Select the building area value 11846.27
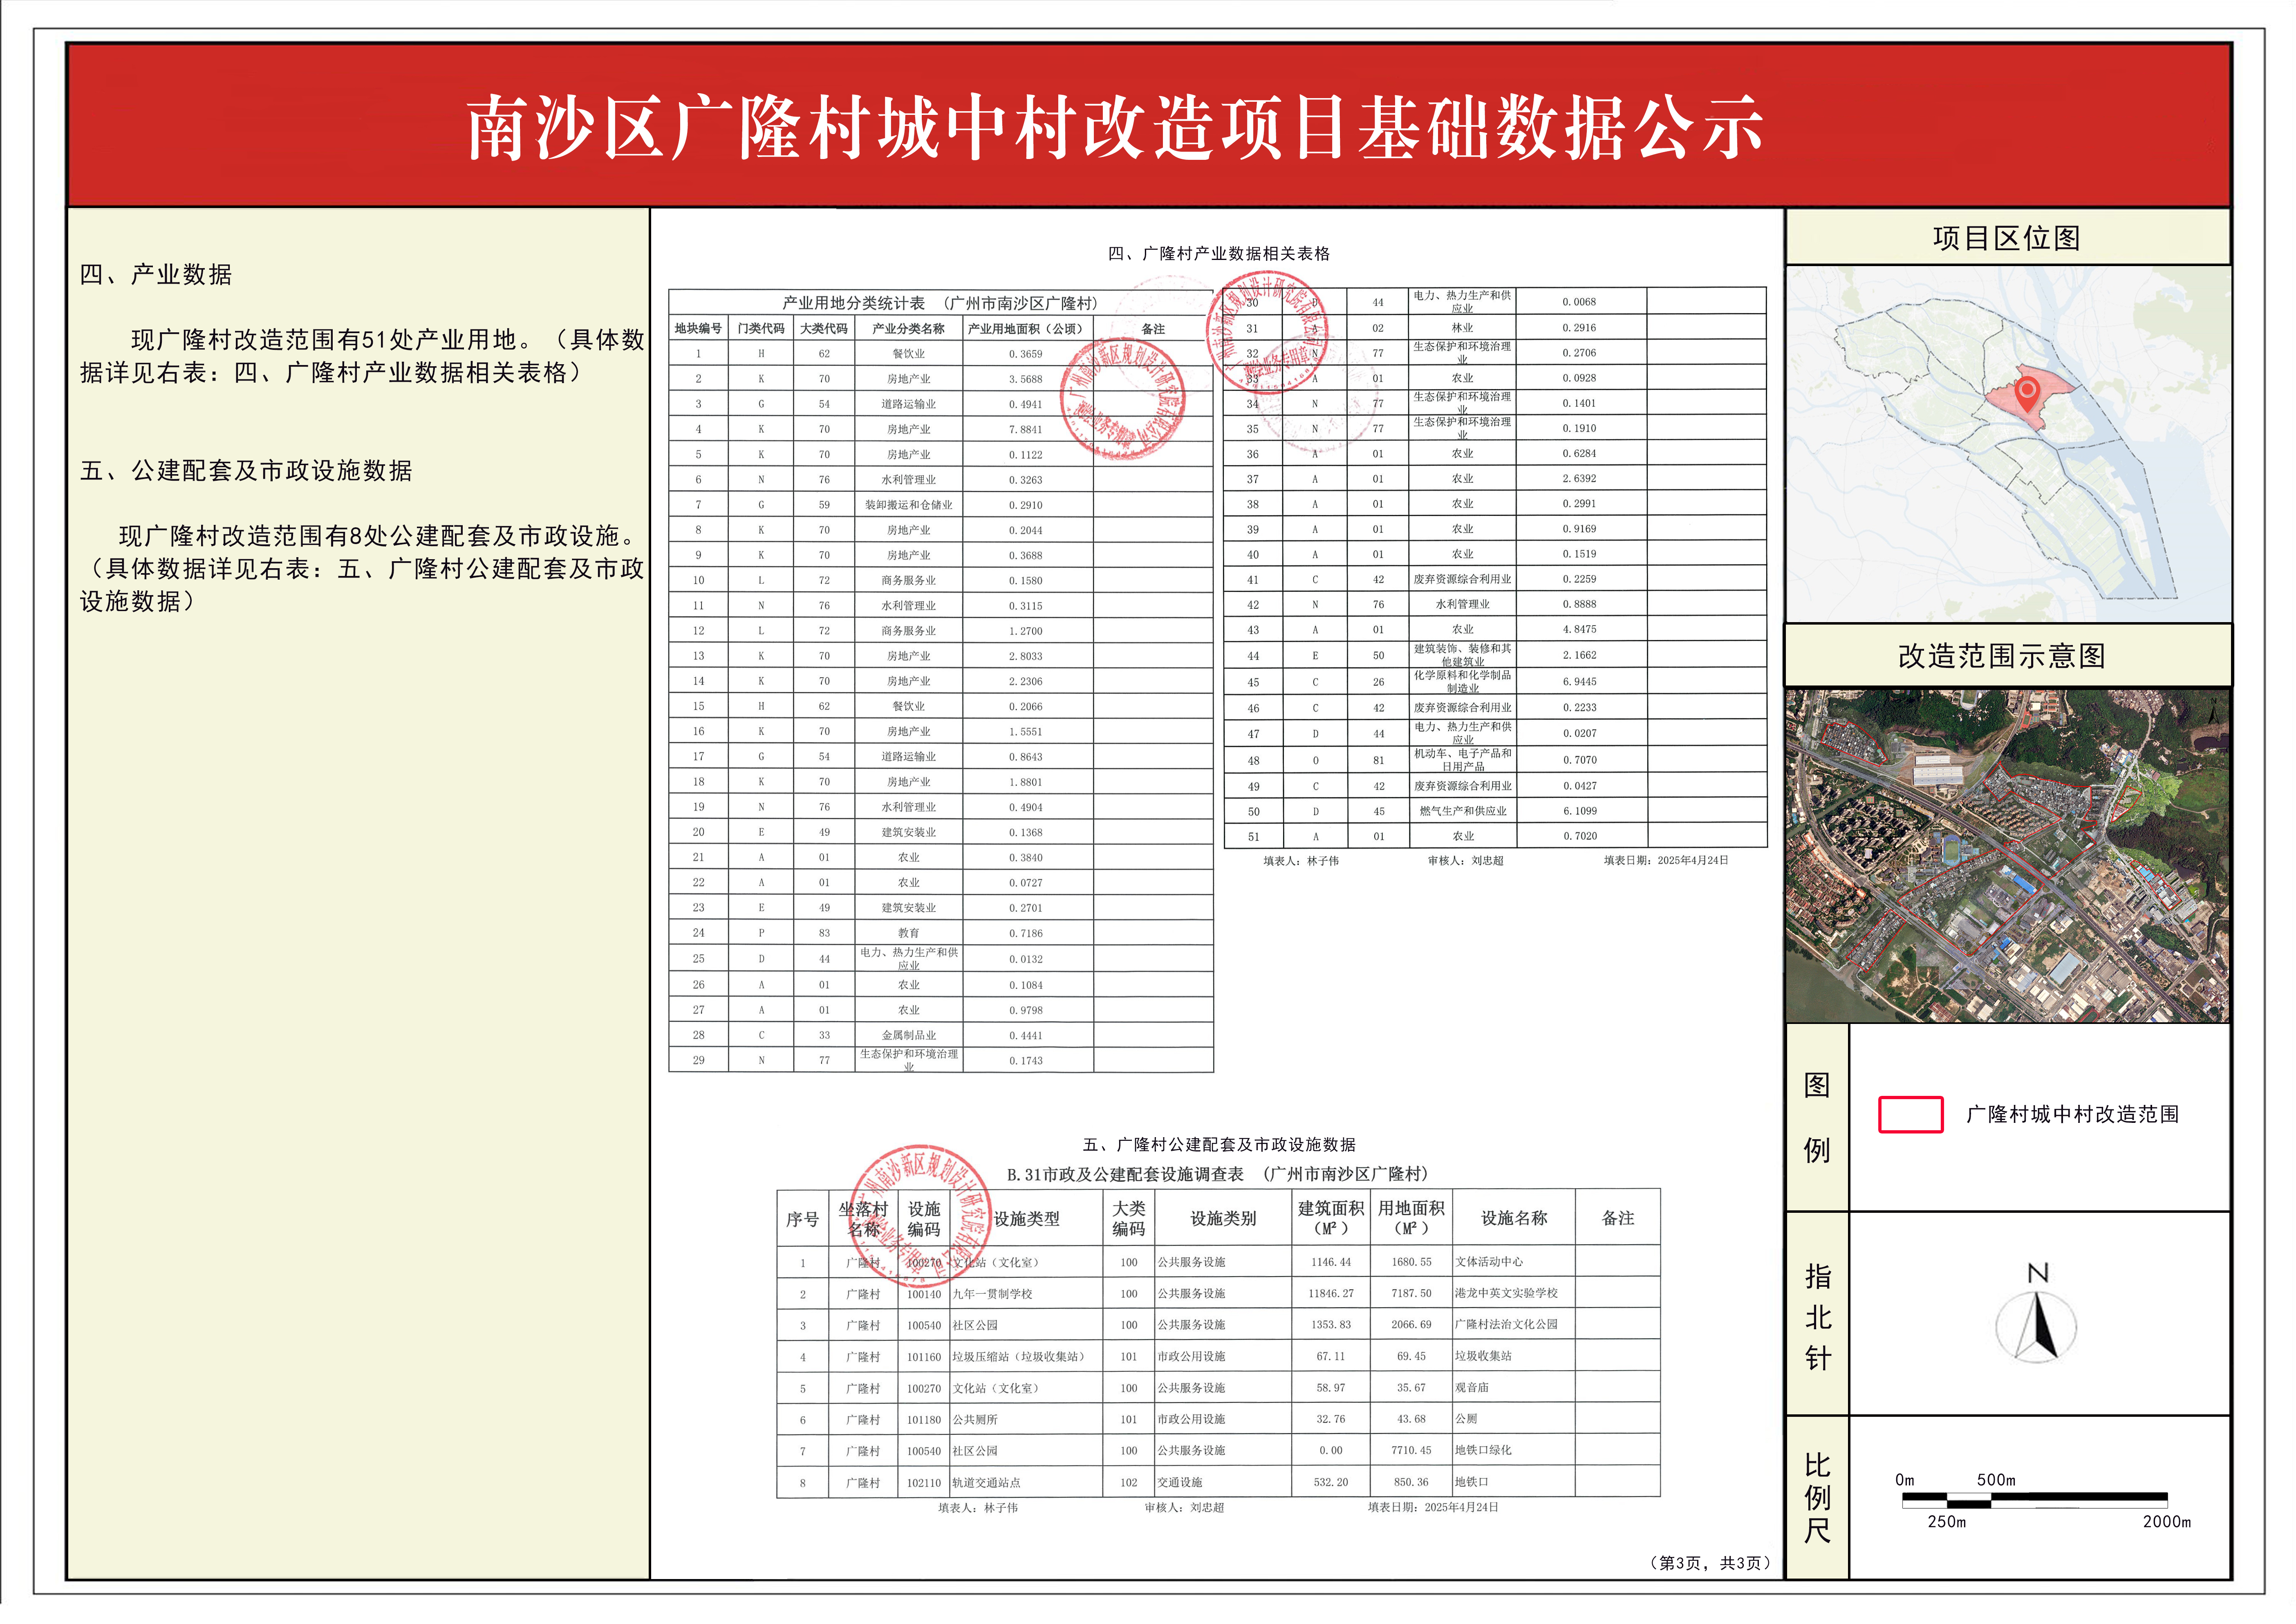The width and height of the screenshot is (2296, 1624). tap(1331, 1294)
